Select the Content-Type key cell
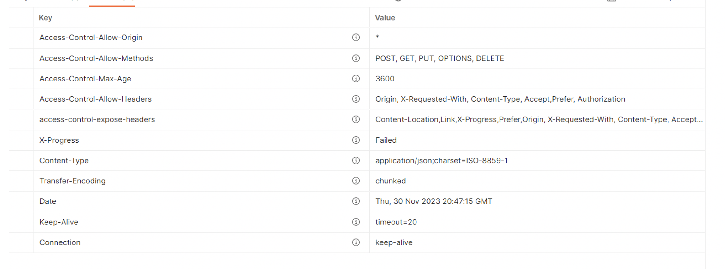Screen dimensions: 725x269 pos(201,161)
